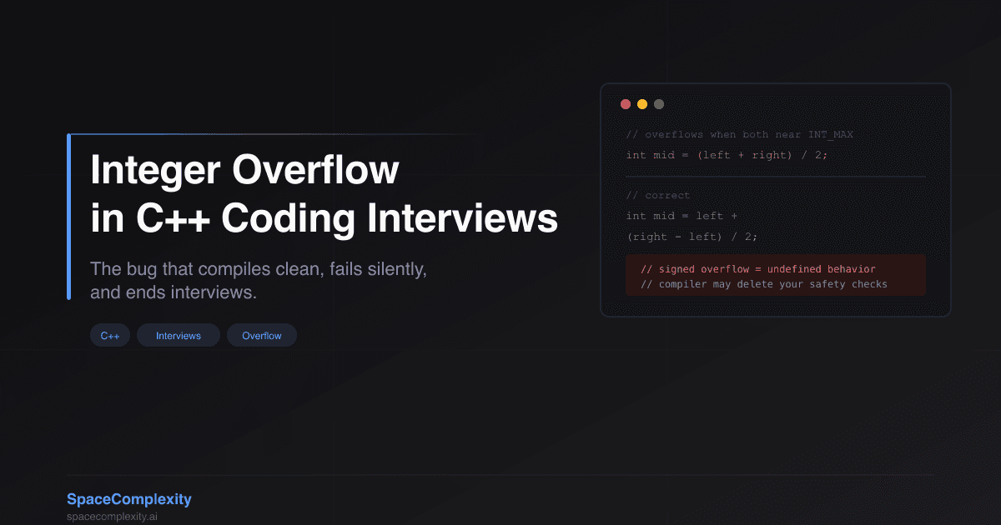The image size is (1001, 525).
Task: Click "// compiler may delete your safety checks"
Action: 764,284
